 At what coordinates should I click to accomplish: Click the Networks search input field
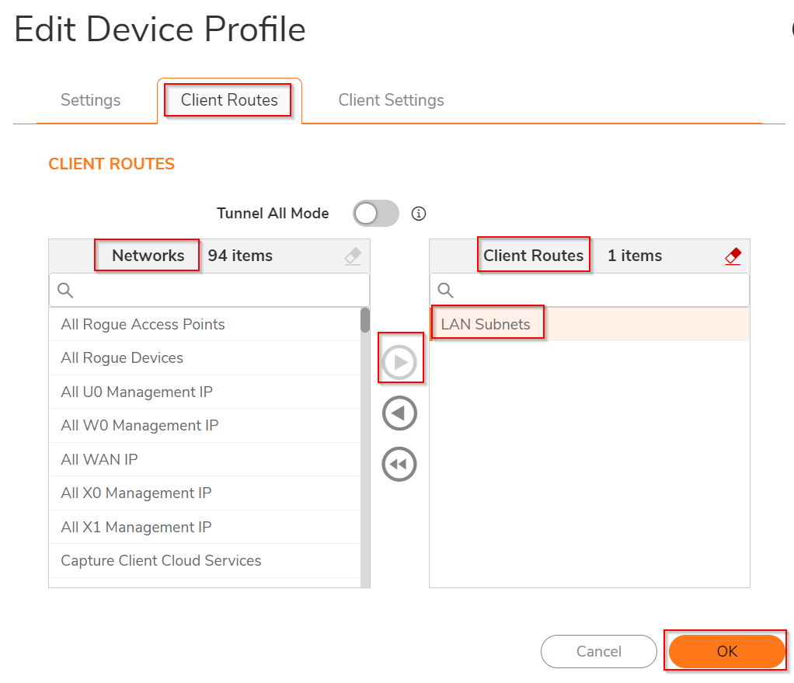point(218,291)
